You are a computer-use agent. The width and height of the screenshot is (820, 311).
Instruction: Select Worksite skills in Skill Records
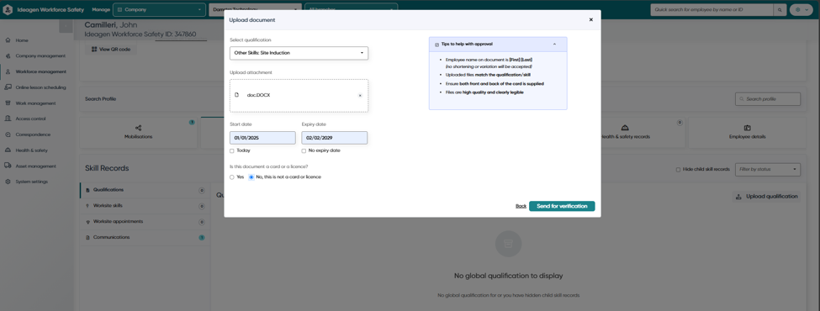point(145,206)
